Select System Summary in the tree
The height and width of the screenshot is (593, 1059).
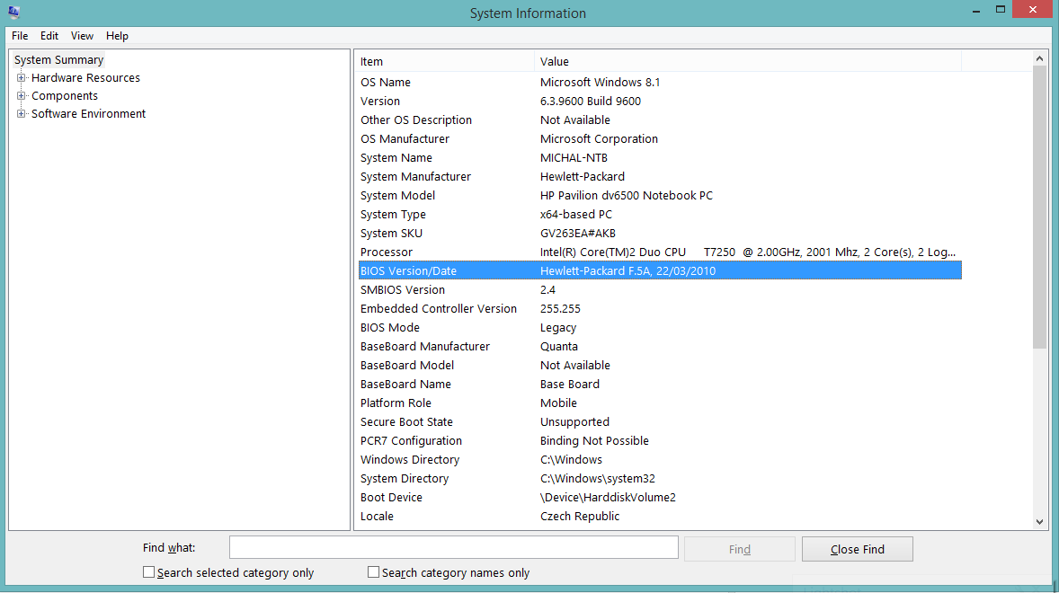[58, 60]
